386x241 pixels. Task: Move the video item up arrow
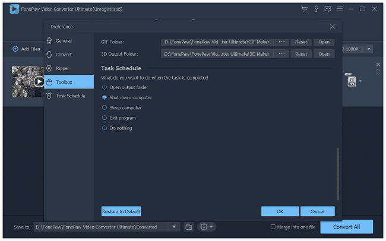[378, 69]
